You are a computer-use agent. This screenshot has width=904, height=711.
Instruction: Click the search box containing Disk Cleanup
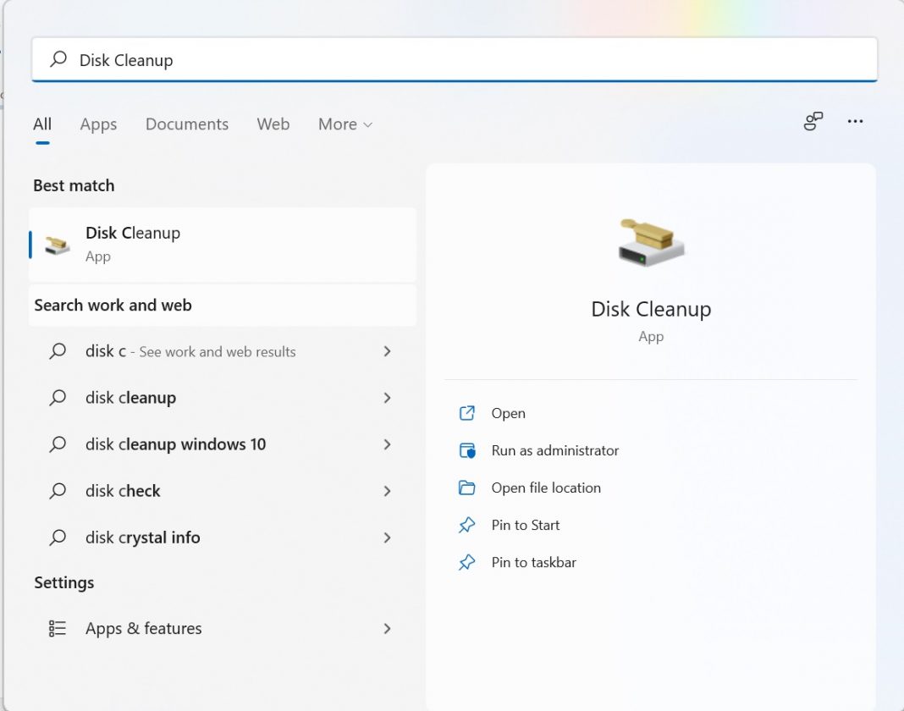click(454, 60)
